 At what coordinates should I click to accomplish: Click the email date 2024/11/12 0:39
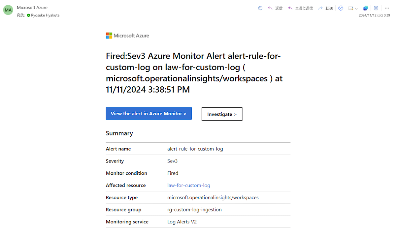(375, 15)
